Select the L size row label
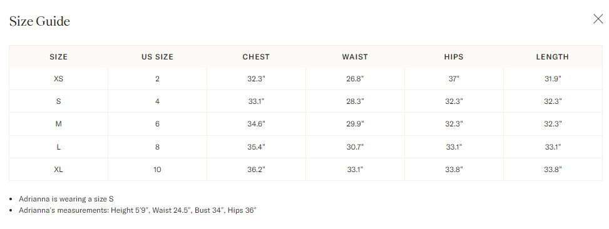Screen dimensions: 609x229 point(59,146)
